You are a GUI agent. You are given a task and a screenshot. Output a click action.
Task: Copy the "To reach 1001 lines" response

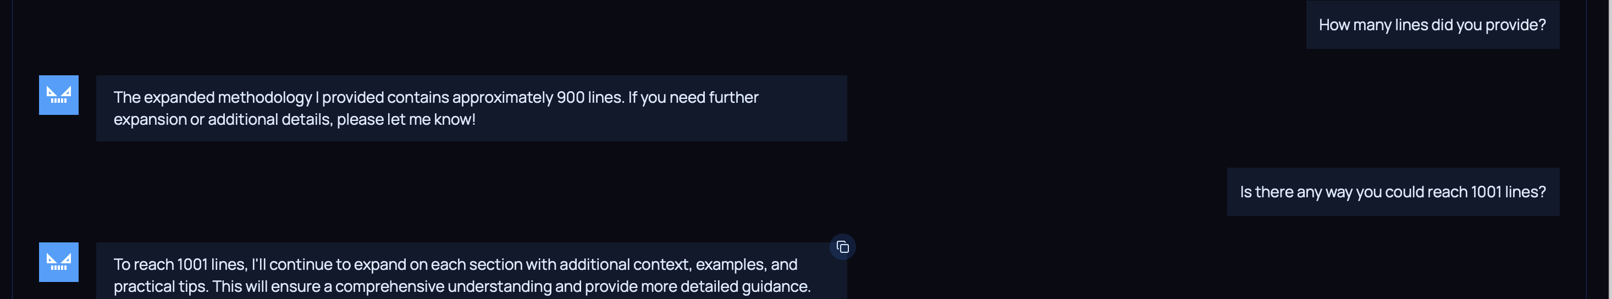click(x=842, y=247)
